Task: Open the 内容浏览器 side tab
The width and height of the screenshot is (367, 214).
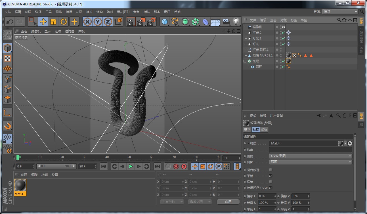Action: click(361, 35)
